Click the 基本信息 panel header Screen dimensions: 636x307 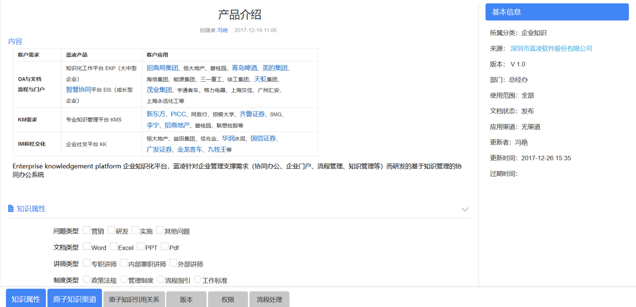click(557, 12)
